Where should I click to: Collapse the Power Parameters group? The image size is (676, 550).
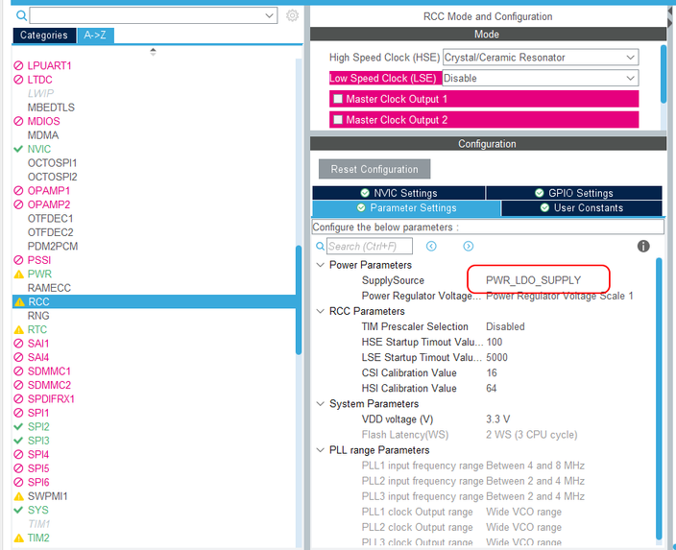(321, 265)
